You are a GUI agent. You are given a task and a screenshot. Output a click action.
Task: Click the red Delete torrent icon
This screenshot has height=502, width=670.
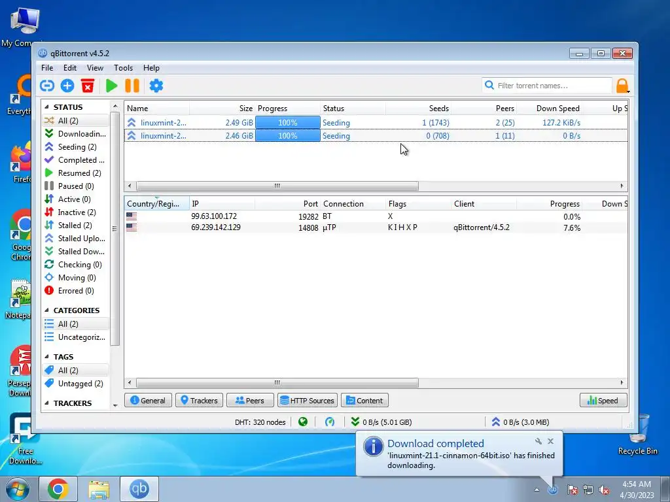pyautogui.click(x=88, y=86)
